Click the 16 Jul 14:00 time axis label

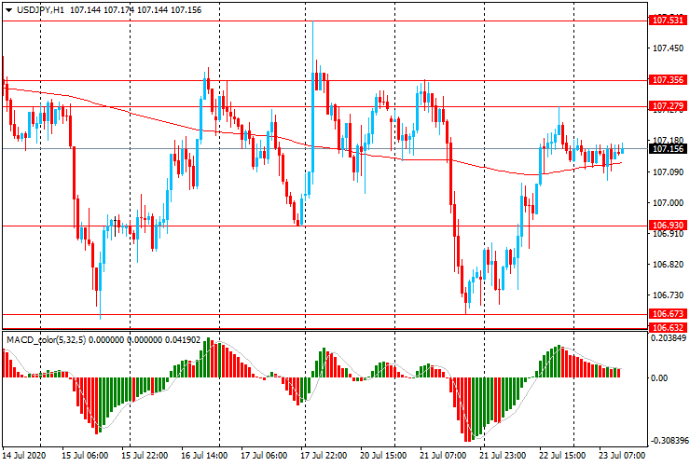(x=204, y=455)
